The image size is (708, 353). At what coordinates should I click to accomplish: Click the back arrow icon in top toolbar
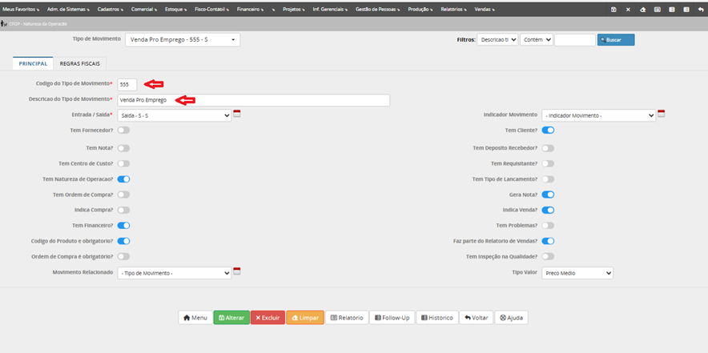[701, 9]
